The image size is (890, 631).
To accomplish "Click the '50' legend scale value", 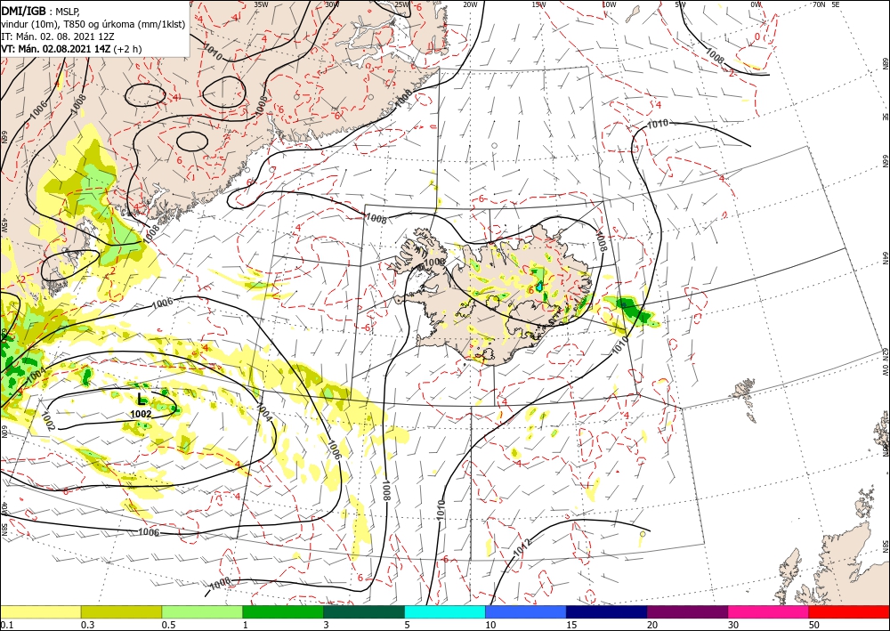I will pyautogui.click(x=814, y=625).
